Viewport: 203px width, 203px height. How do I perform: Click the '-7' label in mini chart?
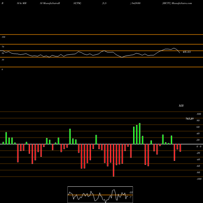(x=130, y=197)
